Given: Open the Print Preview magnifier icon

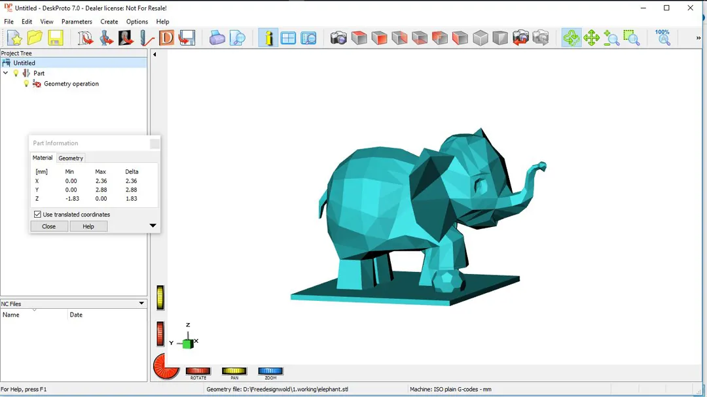Looking at the screenshot, I should [237, 38].
